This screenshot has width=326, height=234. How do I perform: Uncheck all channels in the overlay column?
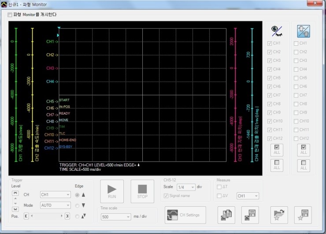pyautogui.click(x=303, y=165)
